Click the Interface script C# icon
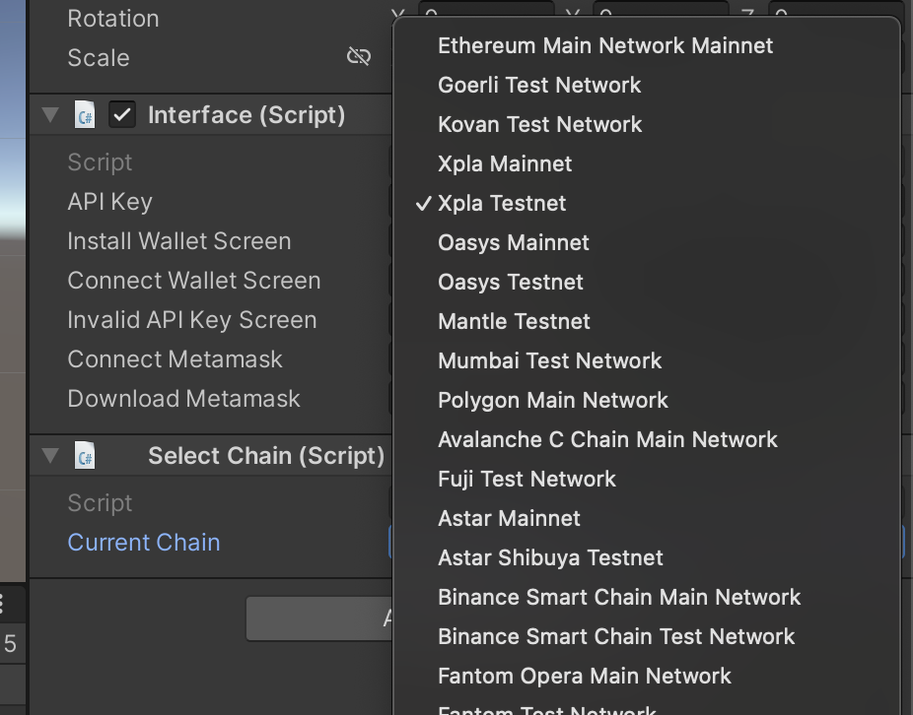The height and width of the screenshot is (715, 913). 85,114
